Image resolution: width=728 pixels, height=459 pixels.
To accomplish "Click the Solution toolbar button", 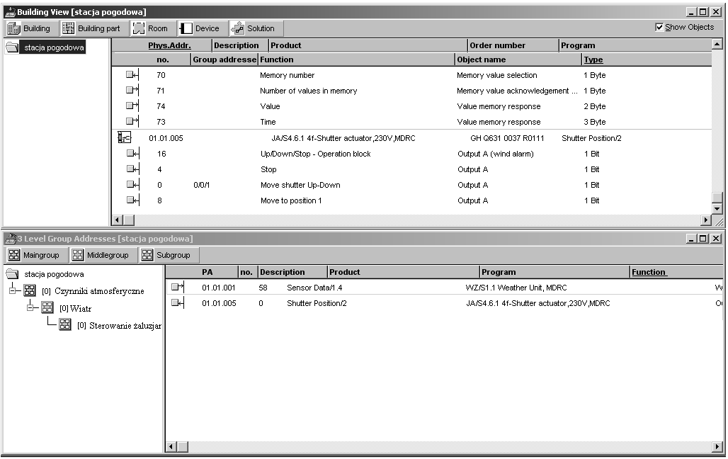I will [256, 28].
